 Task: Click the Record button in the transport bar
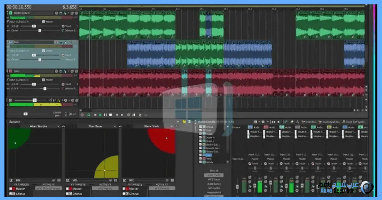coord(82,115)
